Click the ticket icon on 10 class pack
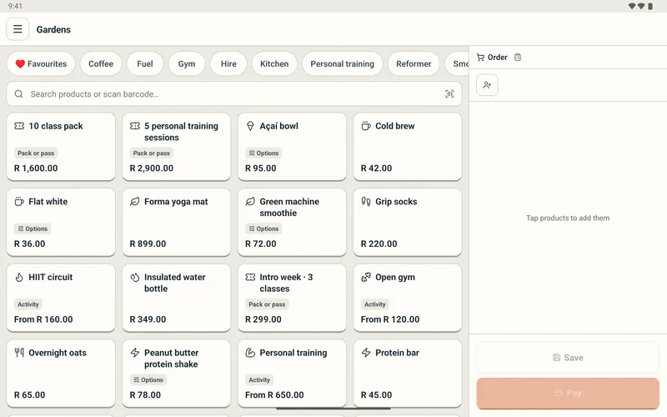The height and width of the screenshot is (417, 667). [19, 126]
